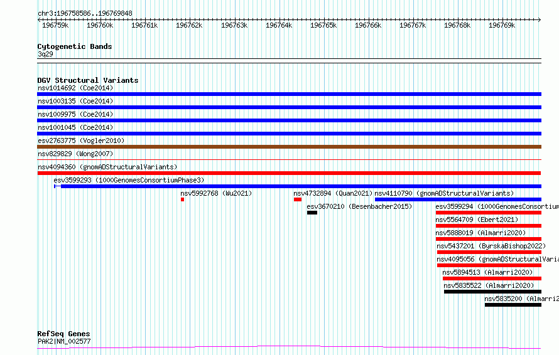Select the esv3599294 1000GenomesConsortium label
This screenshot has height=355, width=559.
click(x=497, y=206)
